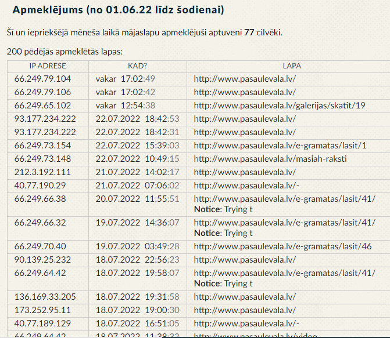Viewport: 390px width, 338px height.
Task: Open the e-gramatas/lasit/46 URL
Action: (x=282, y=246)
